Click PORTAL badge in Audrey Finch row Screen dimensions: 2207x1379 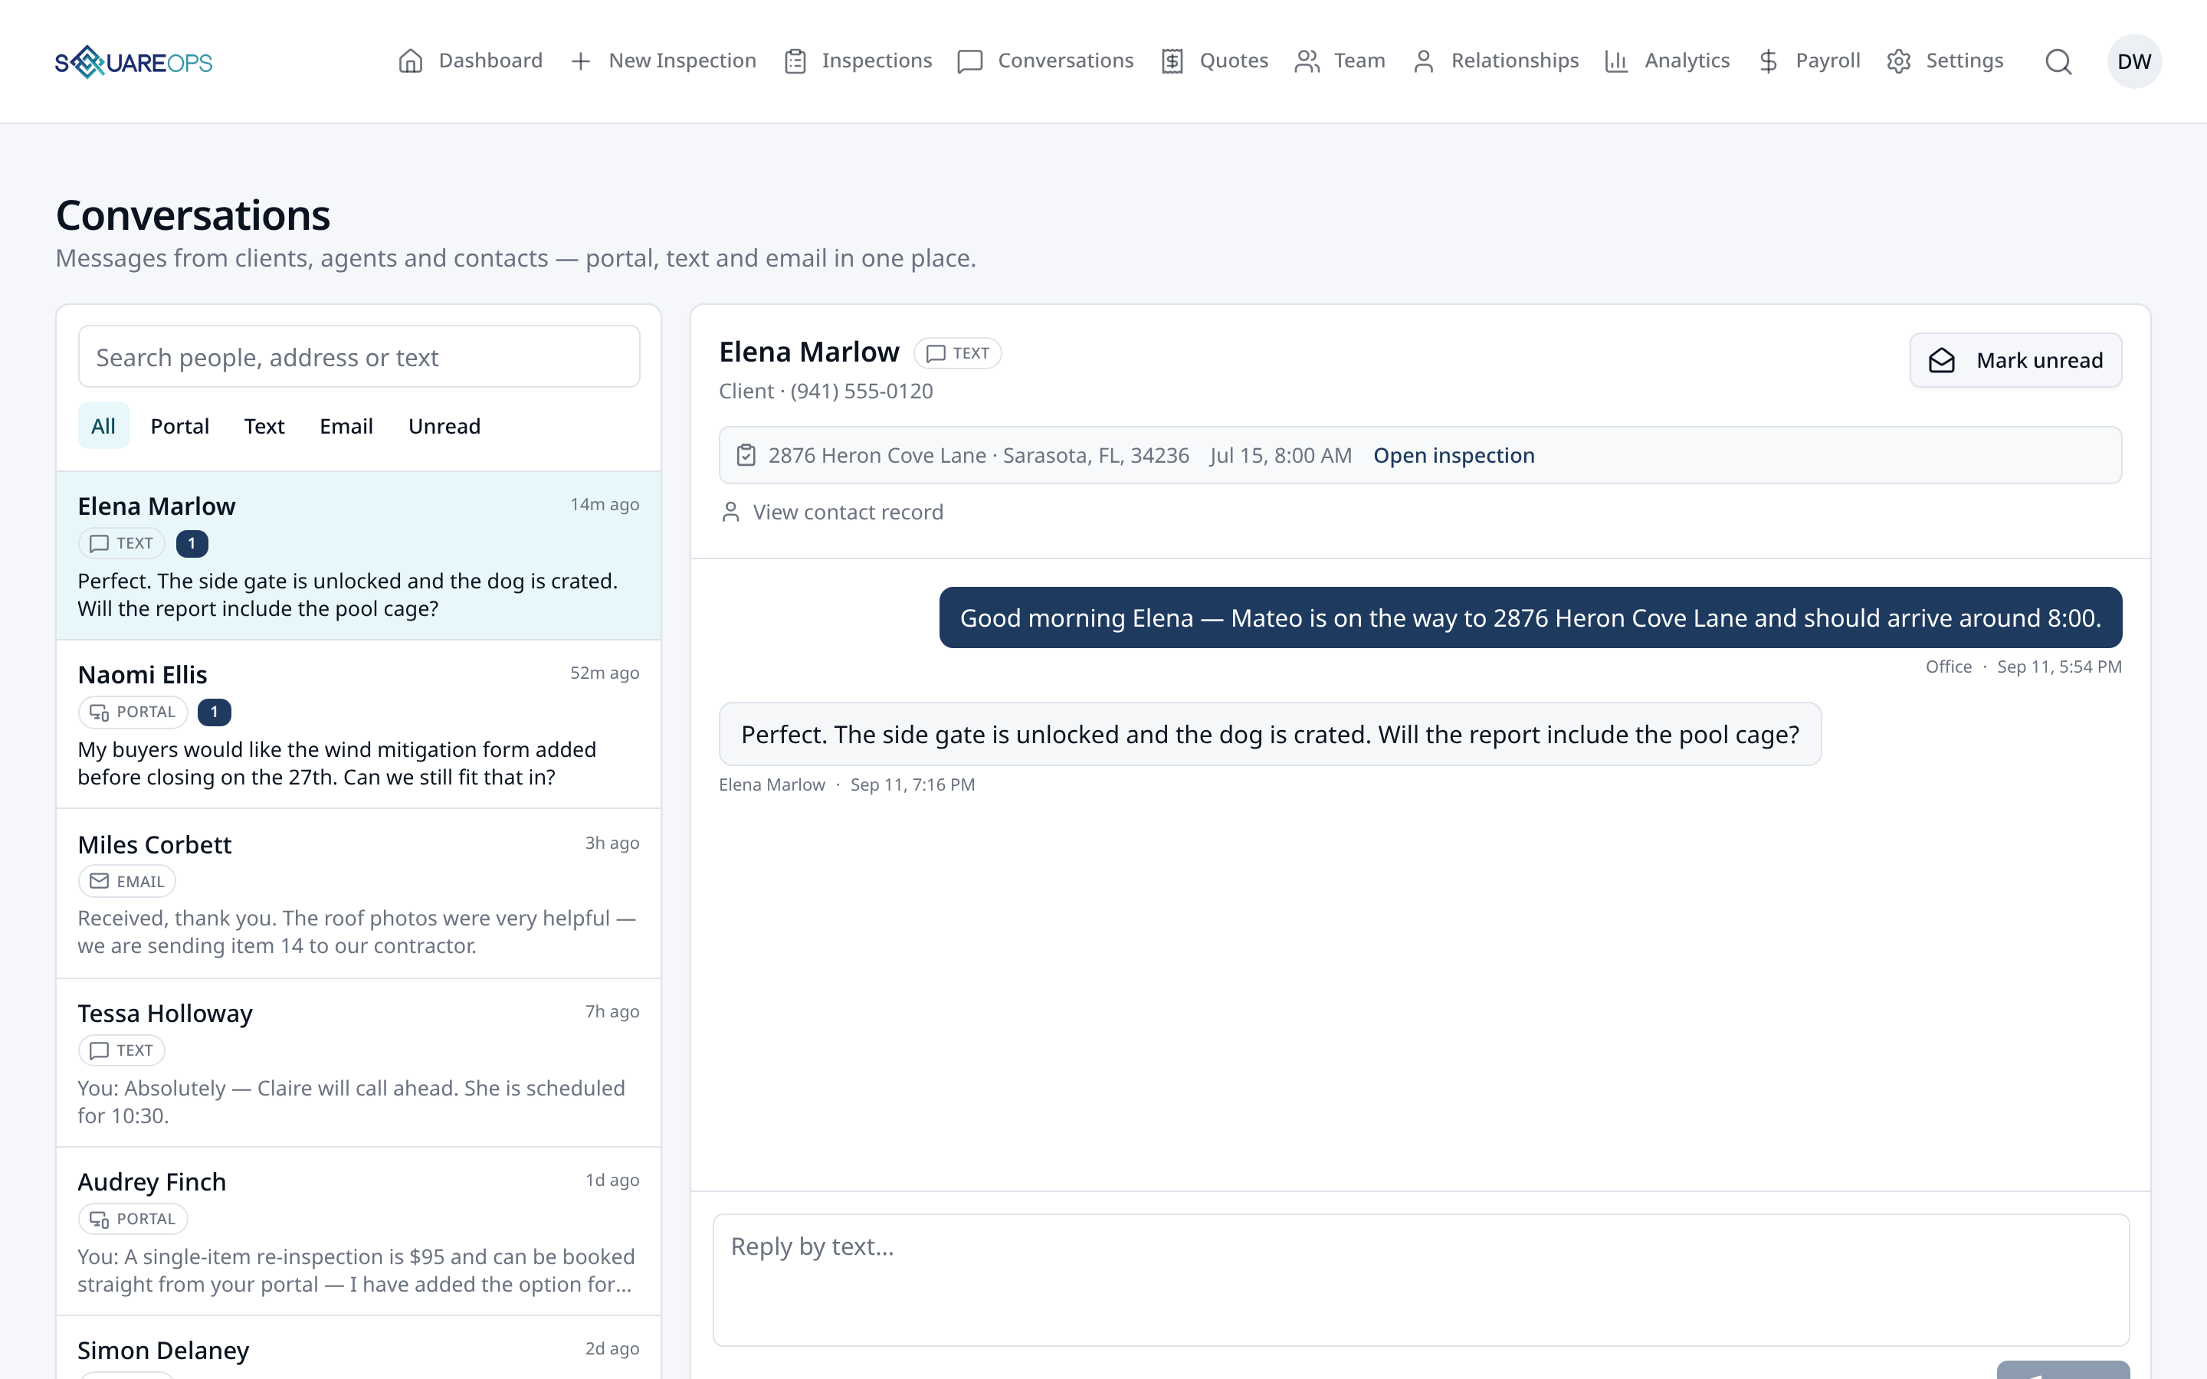(x=133, y=1220)
